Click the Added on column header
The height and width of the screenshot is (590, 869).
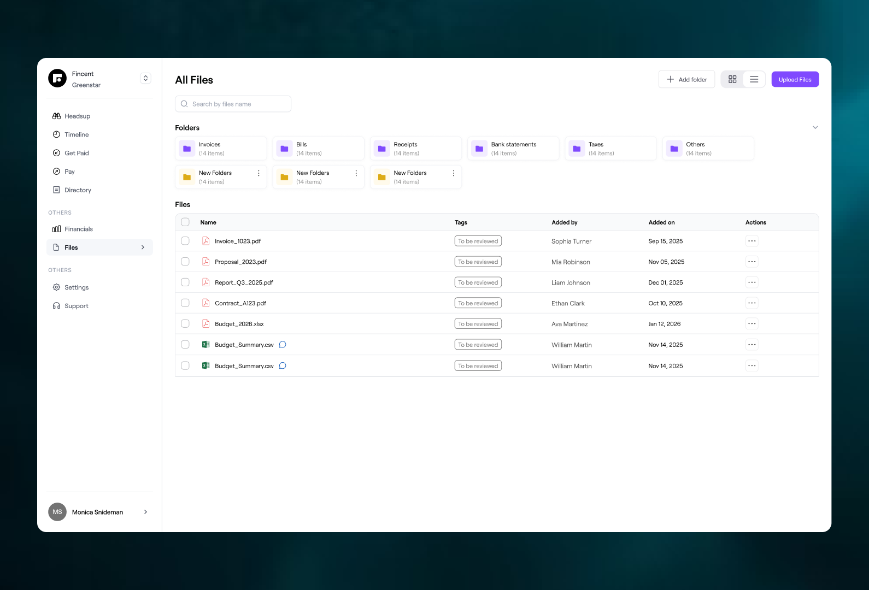pyautogui.click(x=661, y=222)
